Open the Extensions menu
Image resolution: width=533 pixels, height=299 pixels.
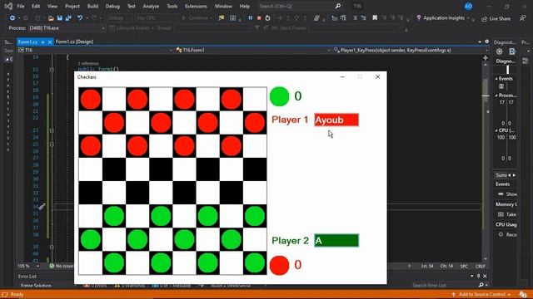(x=196, y=6)
